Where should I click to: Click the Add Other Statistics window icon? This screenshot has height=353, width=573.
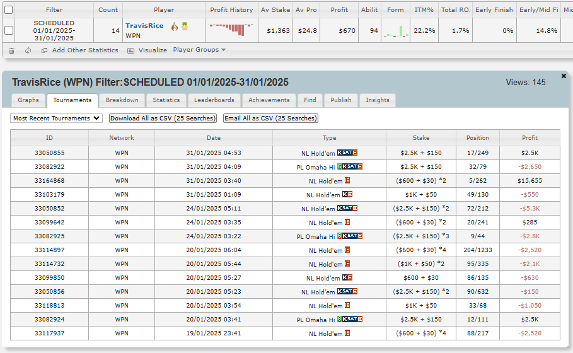point(43,50)
